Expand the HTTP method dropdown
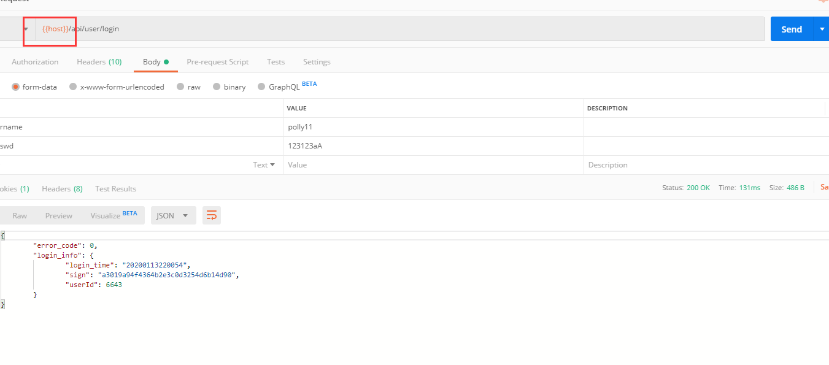Viewport: 829px width, 365px height. tap(26, 29)
